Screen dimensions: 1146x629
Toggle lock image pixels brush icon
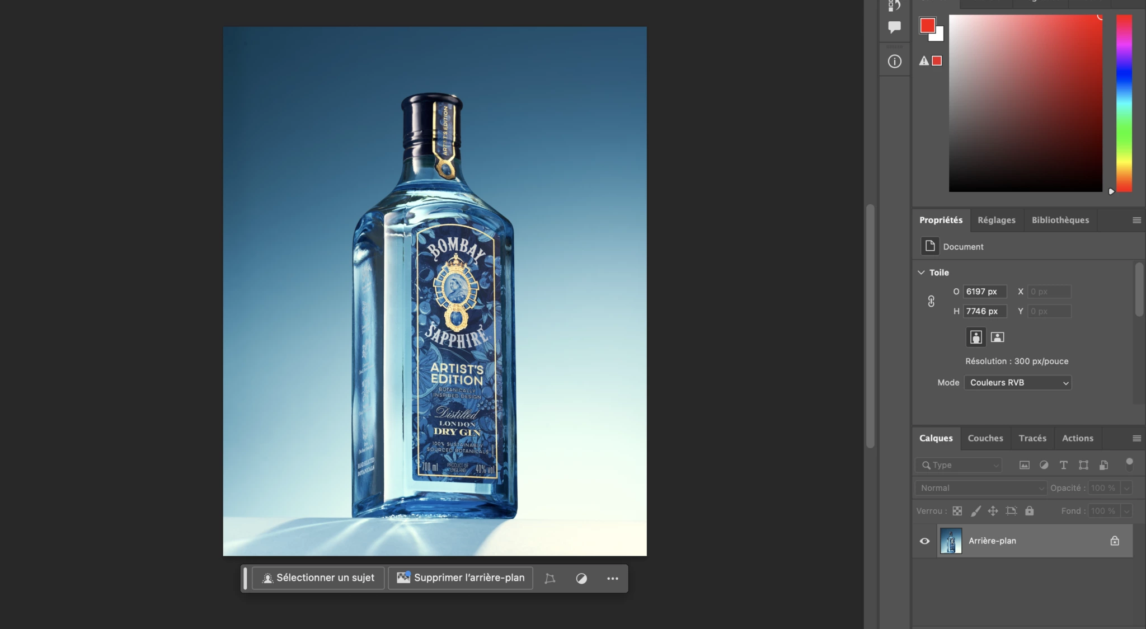[975, 511]
